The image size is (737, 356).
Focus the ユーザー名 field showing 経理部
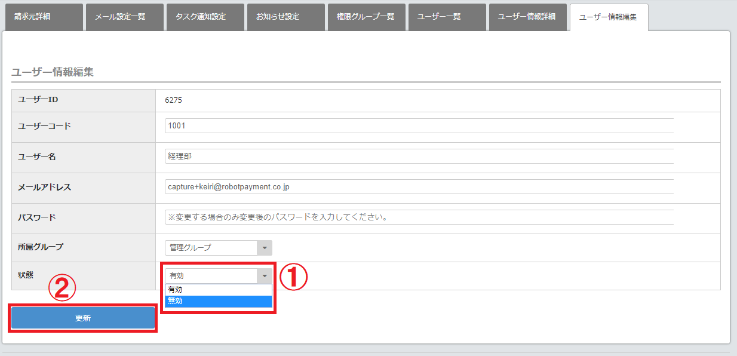pos(418,156)
